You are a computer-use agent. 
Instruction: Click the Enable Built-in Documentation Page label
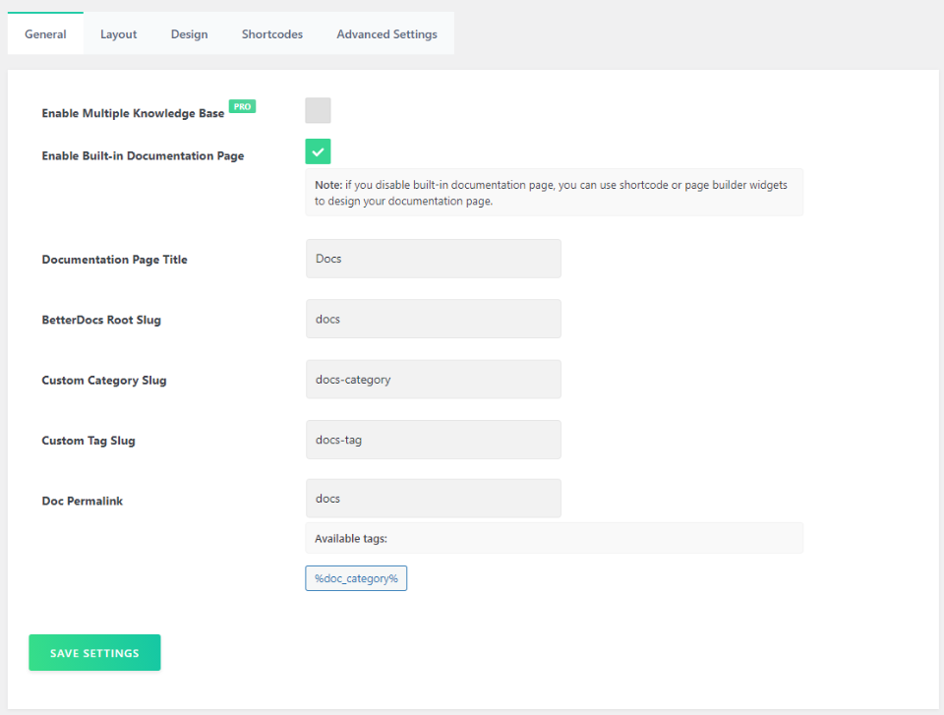(143, 155)
